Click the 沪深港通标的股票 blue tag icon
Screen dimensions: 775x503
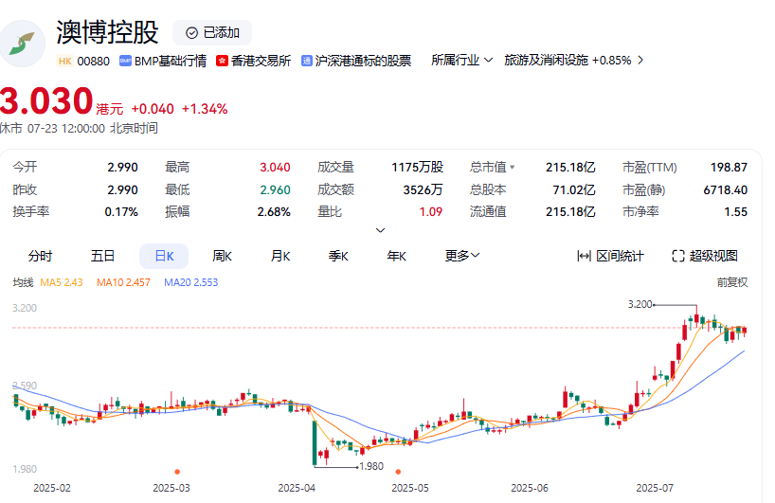[306, 61]
